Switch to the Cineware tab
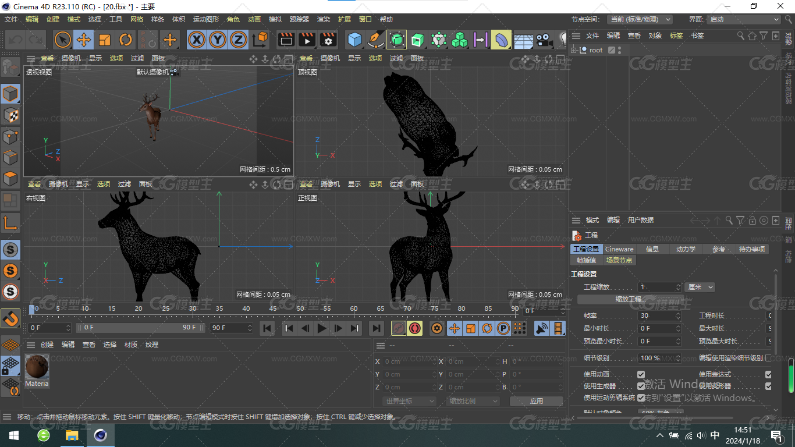 pos(619,249)
